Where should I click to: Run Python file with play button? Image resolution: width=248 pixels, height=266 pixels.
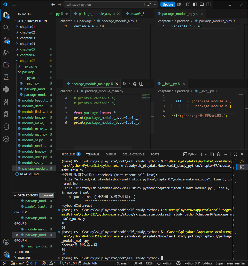click(125, 84)
